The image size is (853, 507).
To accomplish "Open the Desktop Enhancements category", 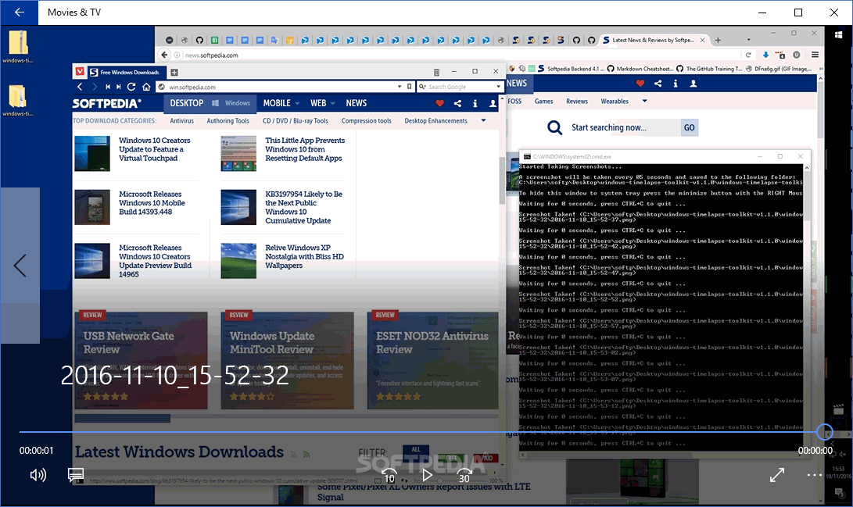I will pyautogui.click(x=435, y=120).
